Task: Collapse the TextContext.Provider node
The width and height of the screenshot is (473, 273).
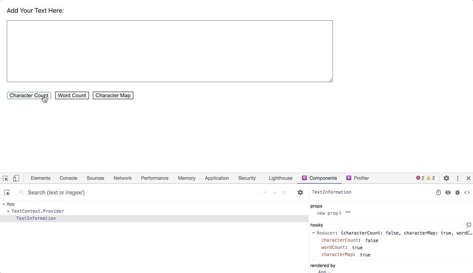Action: [x=8, y=211]
